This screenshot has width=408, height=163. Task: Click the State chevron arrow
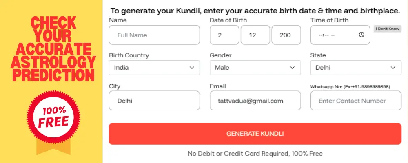coord(393,68)
